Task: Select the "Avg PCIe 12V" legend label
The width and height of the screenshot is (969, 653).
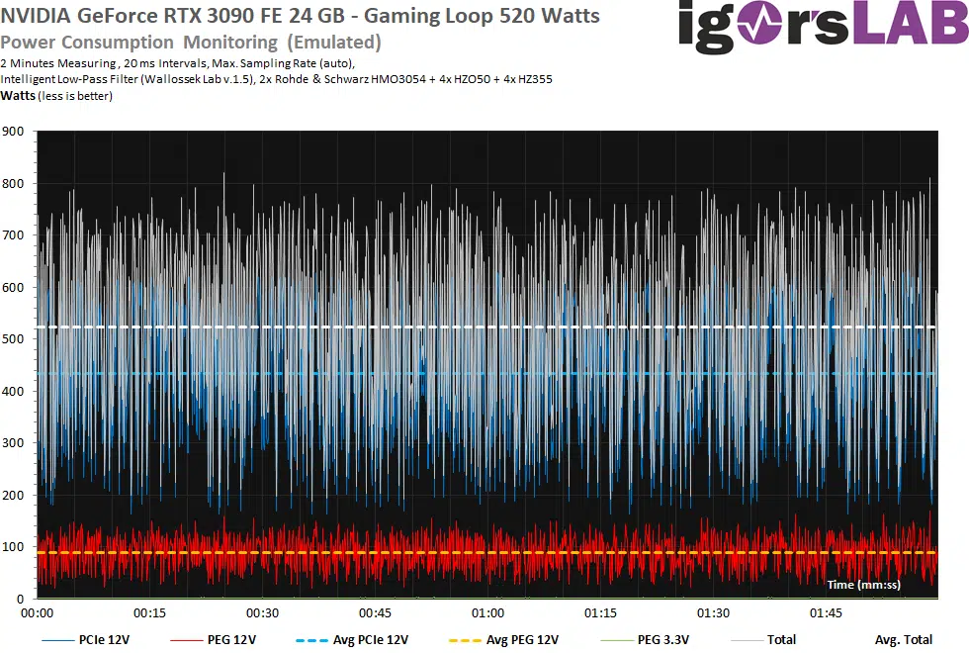Action: click(371, 640)
